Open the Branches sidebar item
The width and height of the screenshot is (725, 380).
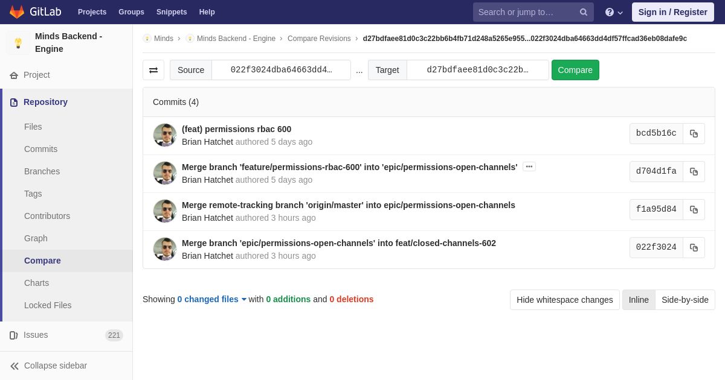tap(42, 171)
